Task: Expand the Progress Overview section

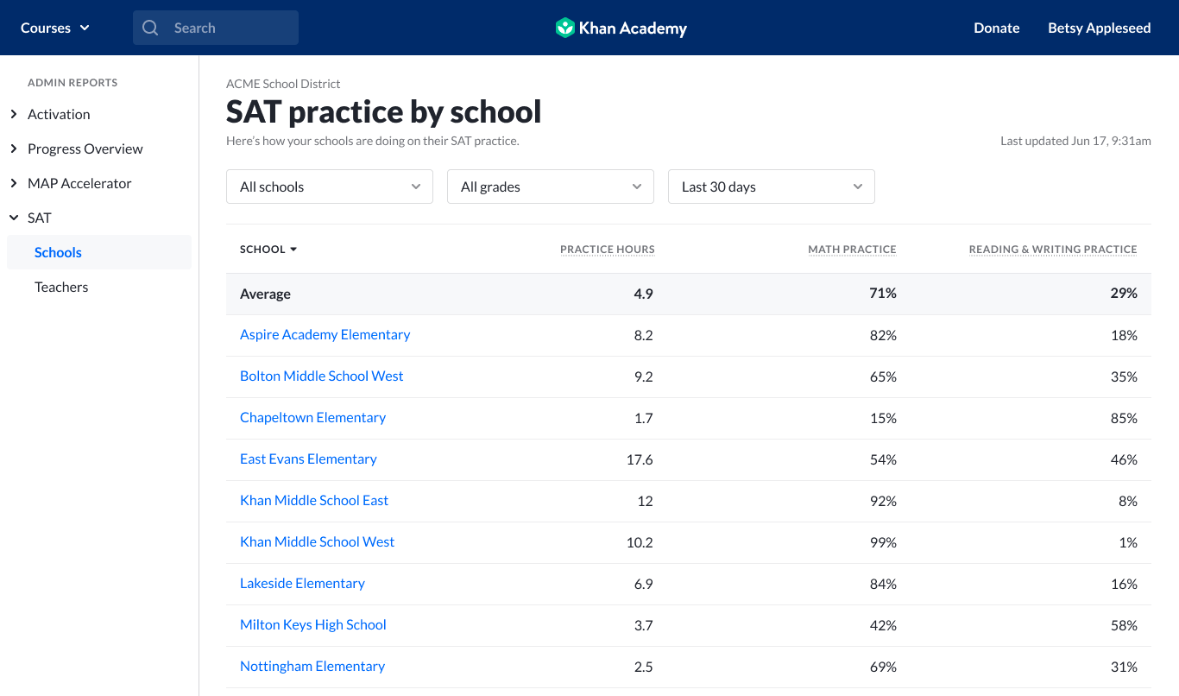Action: point(85,149)
